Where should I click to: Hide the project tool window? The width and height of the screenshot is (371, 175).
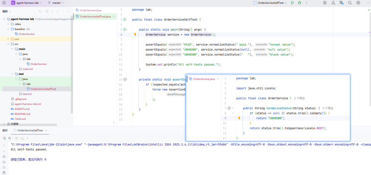point(69,11)
